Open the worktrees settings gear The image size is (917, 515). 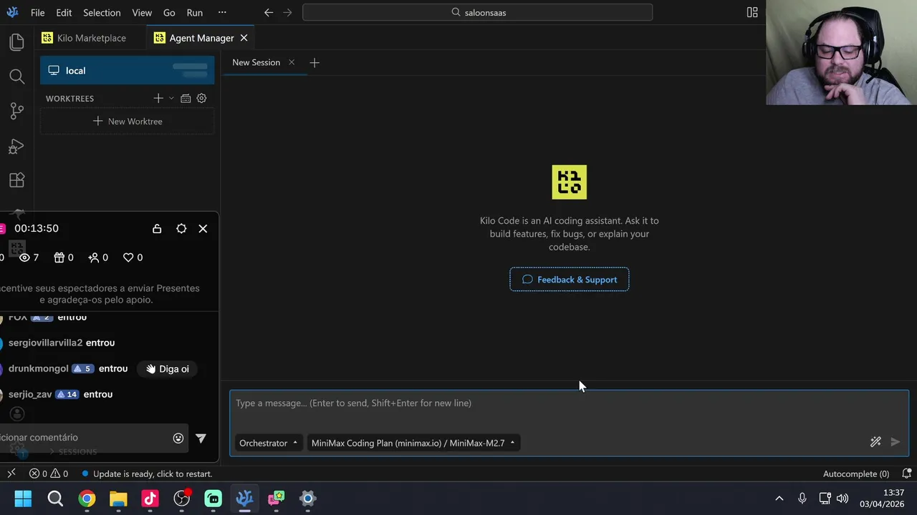coord(201,98)
